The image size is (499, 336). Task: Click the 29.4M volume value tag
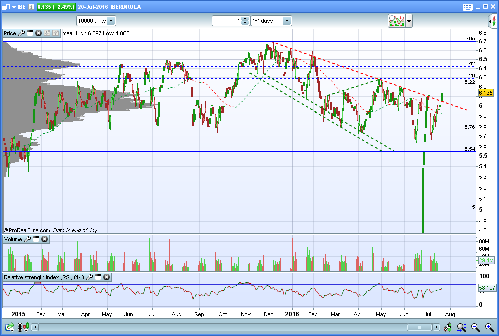click(486, 260)
